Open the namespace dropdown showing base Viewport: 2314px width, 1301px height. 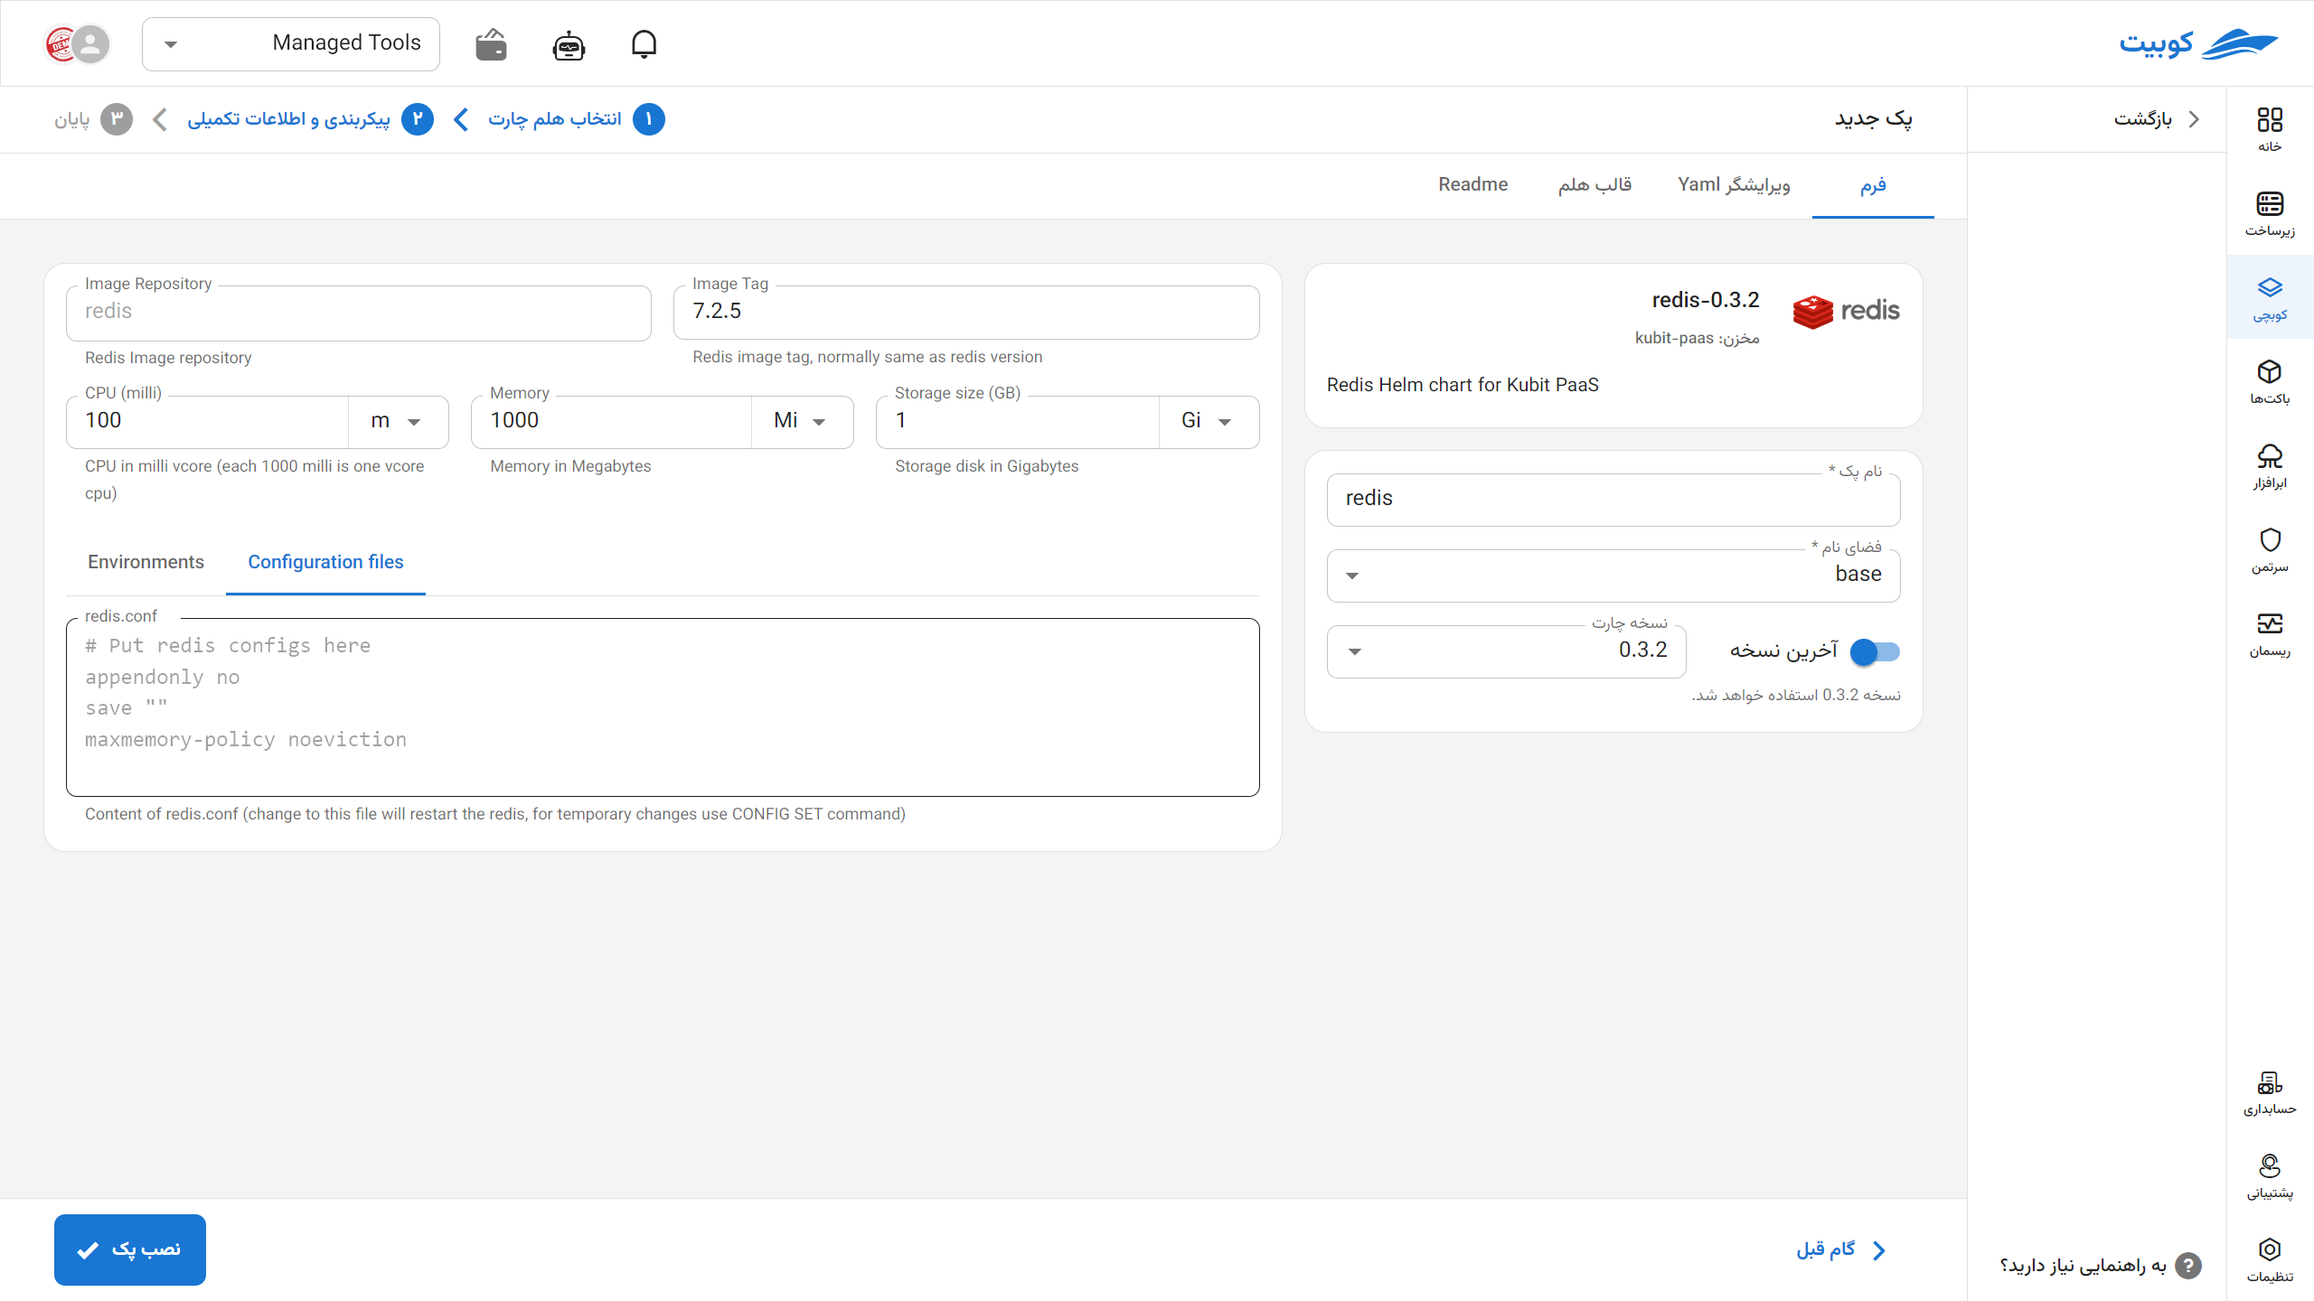click(x=1613, y=576)
